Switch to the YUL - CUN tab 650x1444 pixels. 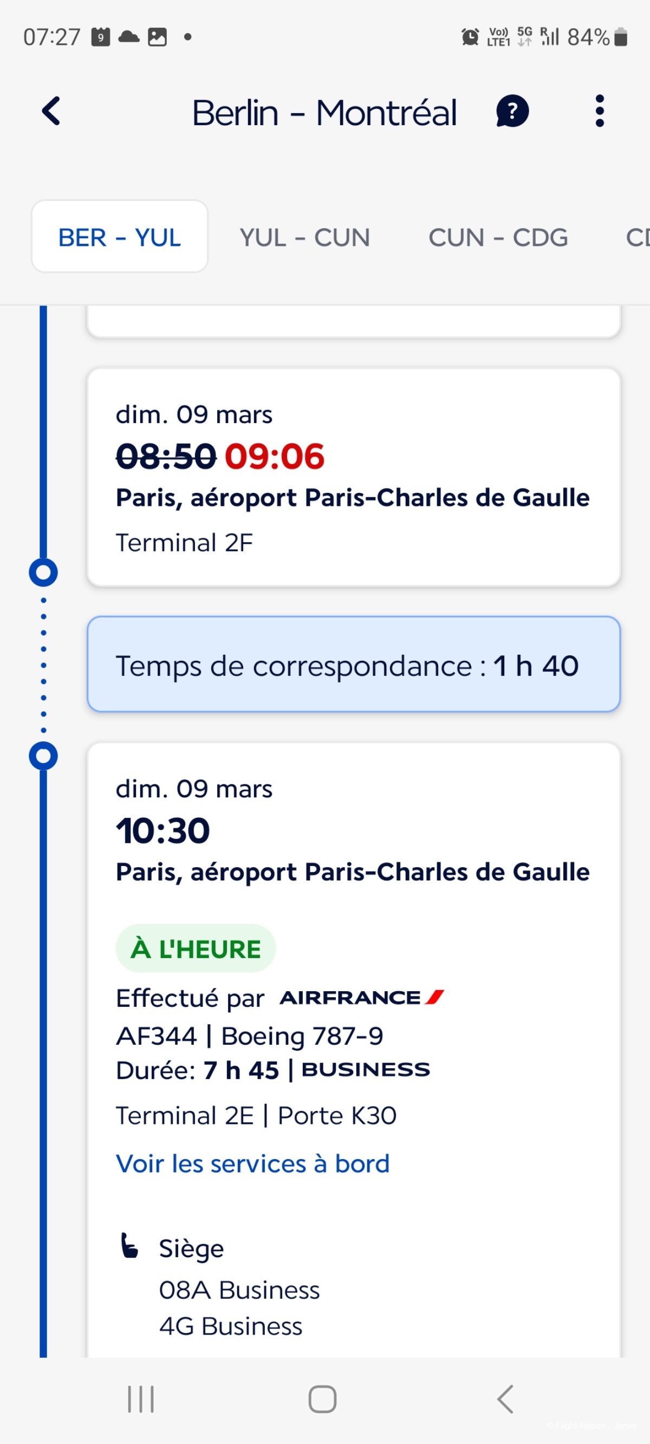pyautogui.click(x=304, y=238)
